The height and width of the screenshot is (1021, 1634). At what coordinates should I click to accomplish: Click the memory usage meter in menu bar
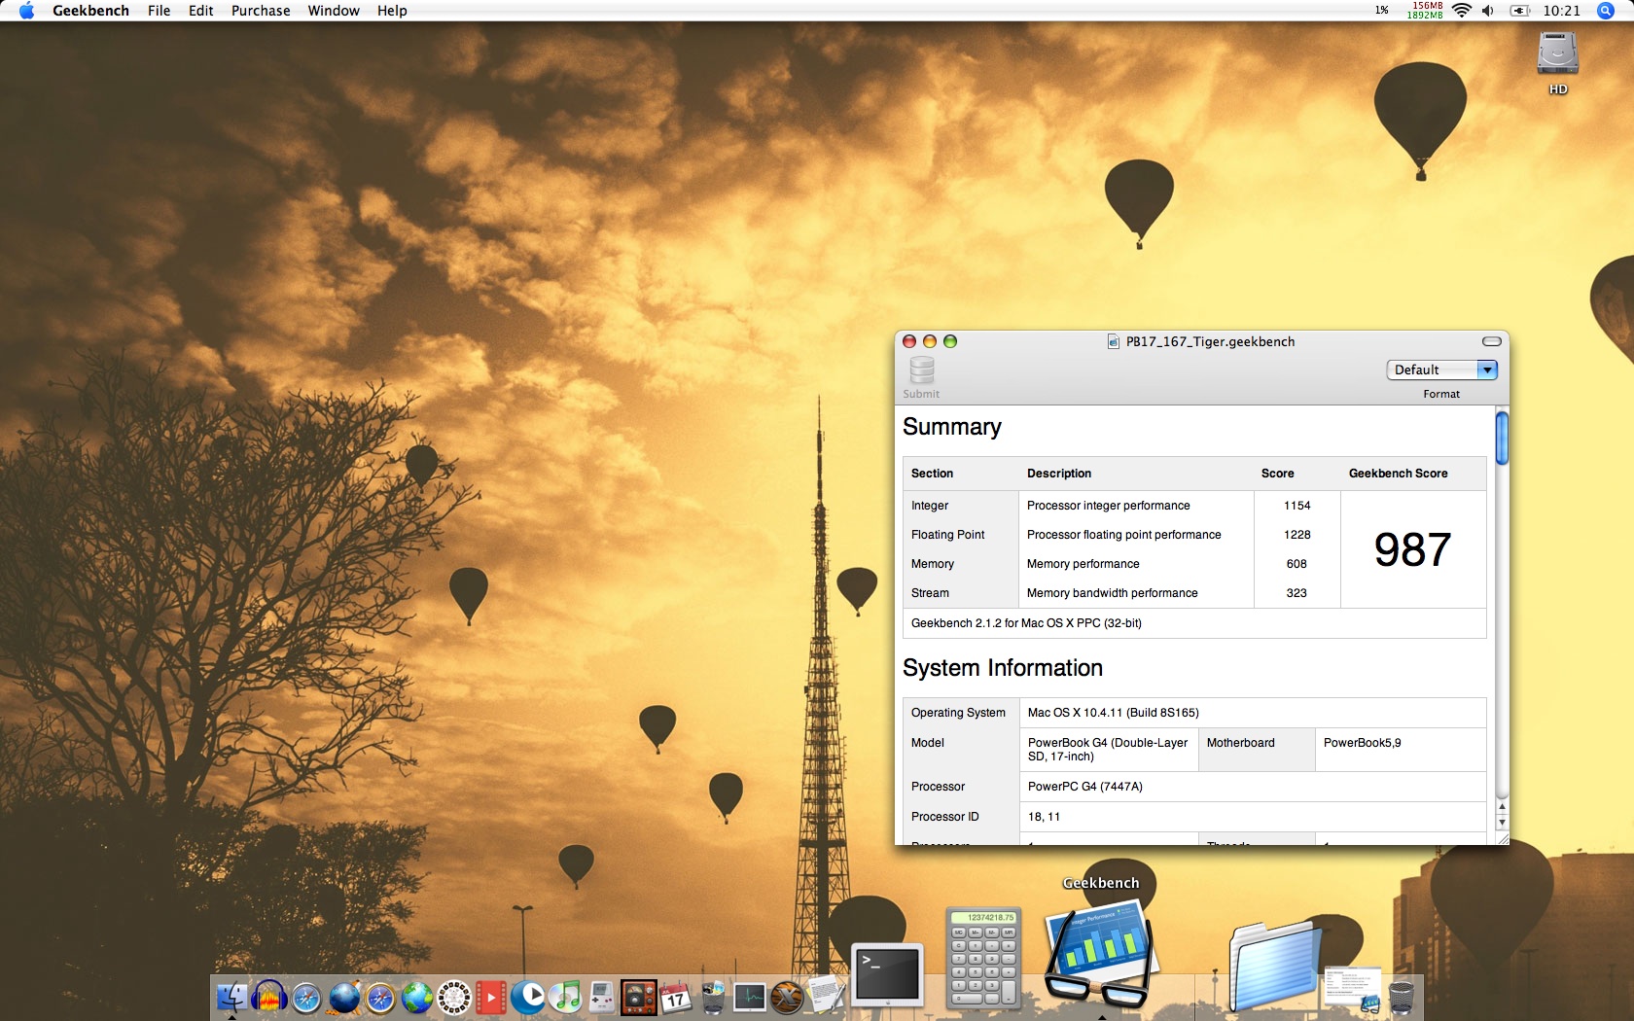pos(1425,11)
